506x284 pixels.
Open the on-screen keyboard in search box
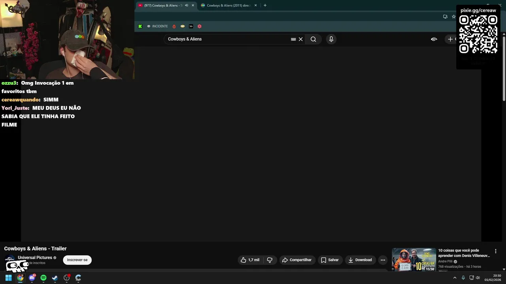click(x=293, y=39)
